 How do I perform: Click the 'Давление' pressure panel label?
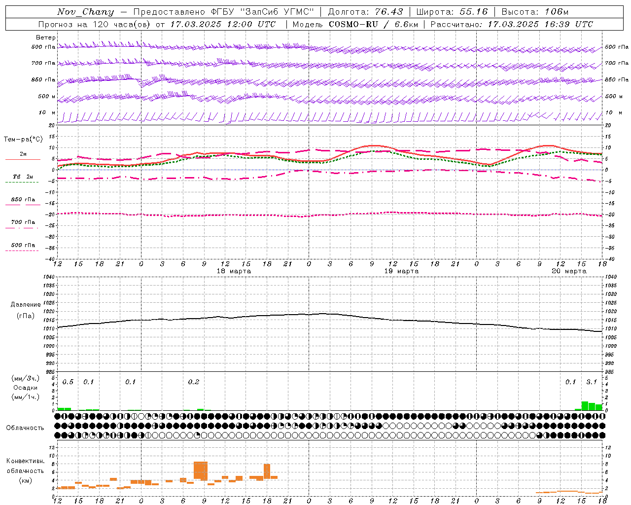pos(26,305)
